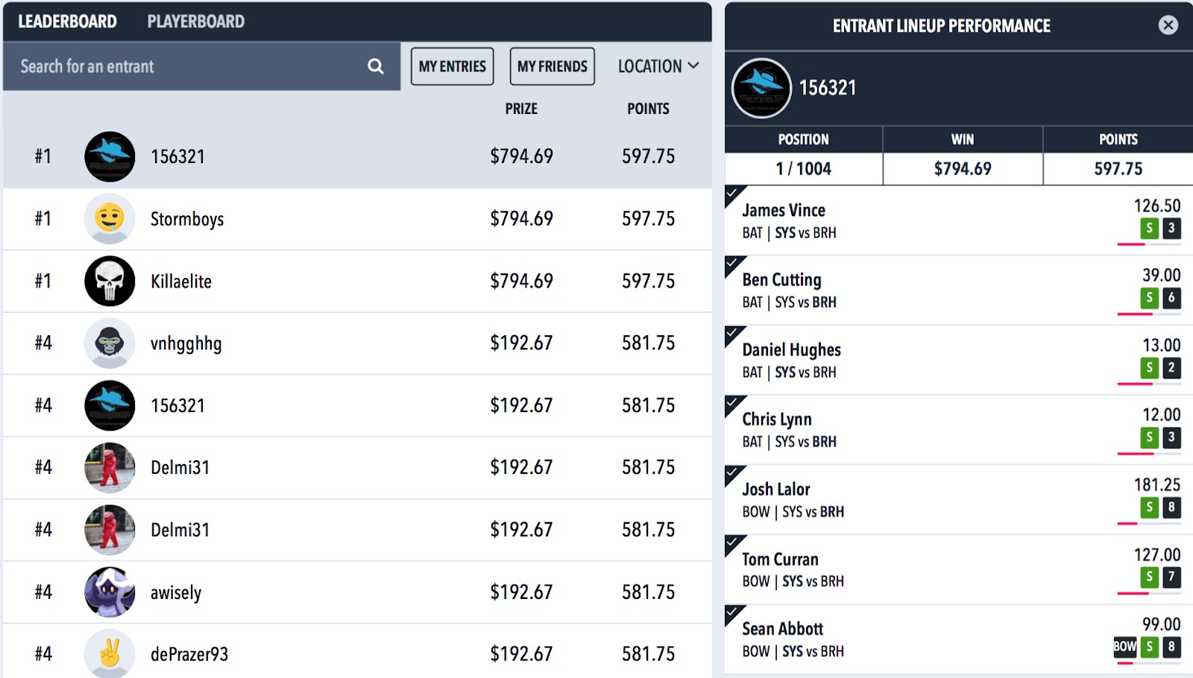The image size is (1193, 678).
Task: Open the shark avatar in lineup header
Action: coord(761,88)
